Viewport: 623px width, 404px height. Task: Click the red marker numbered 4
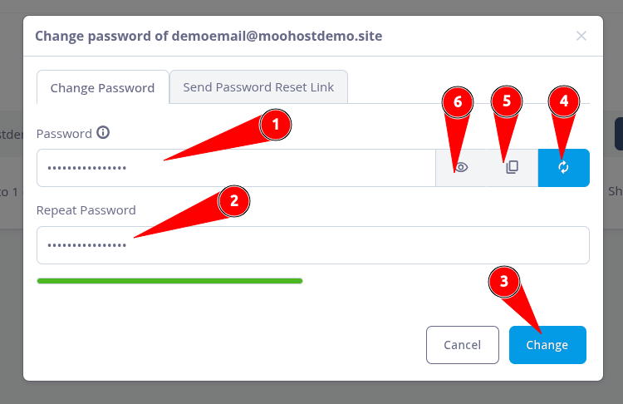(564, 101)
